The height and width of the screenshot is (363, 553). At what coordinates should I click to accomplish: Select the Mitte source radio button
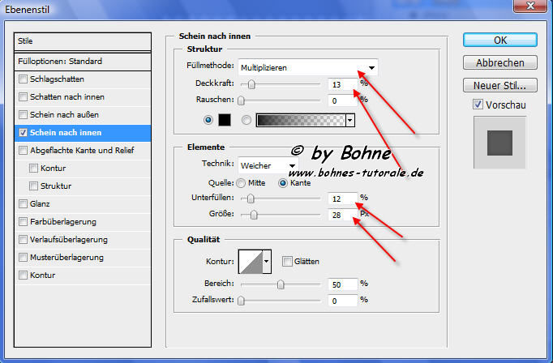[241, 183]
